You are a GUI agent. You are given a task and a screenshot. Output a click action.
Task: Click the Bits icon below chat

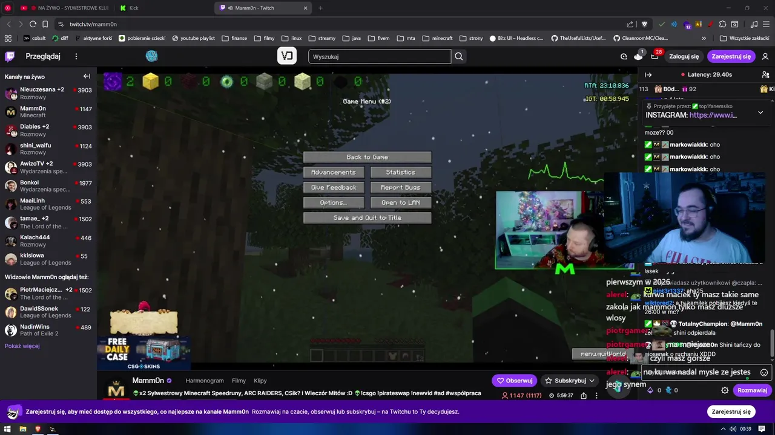pos(651,390)
